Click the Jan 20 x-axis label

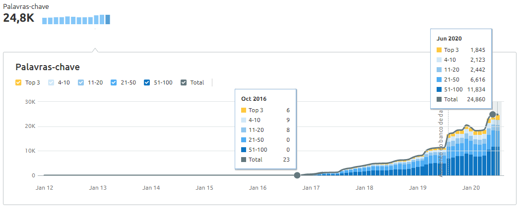pyautogui.click(x=471, y=188)
